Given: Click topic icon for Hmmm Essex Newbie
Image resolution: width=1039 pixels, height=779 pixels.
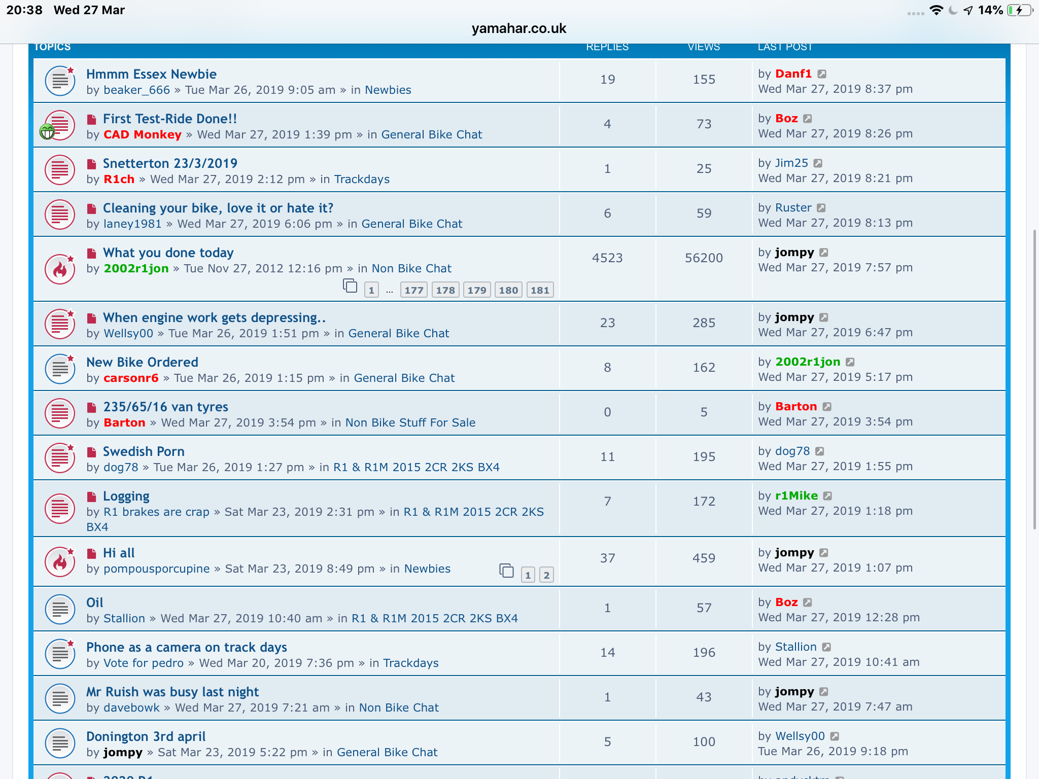Looking at the screenshot, I should click(x=60, y=81).
